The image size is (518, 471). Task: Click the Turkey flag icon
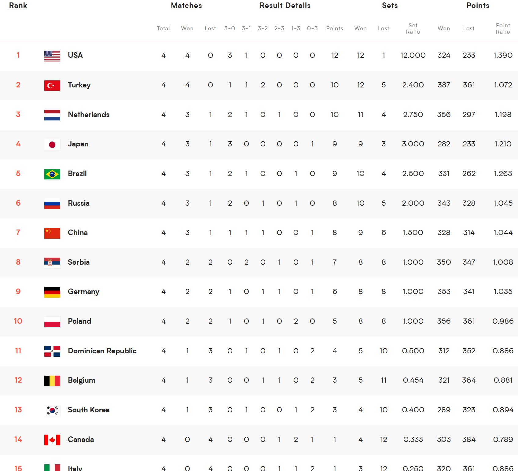click(52, 85)
